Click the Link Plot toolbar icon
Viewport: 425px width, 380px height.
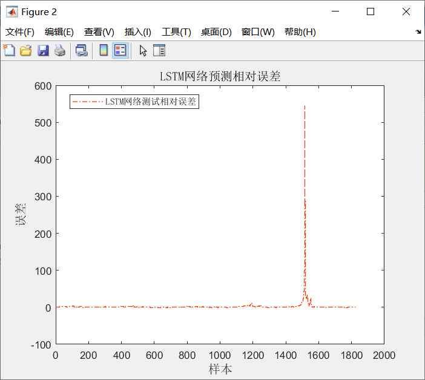[81, 51]
